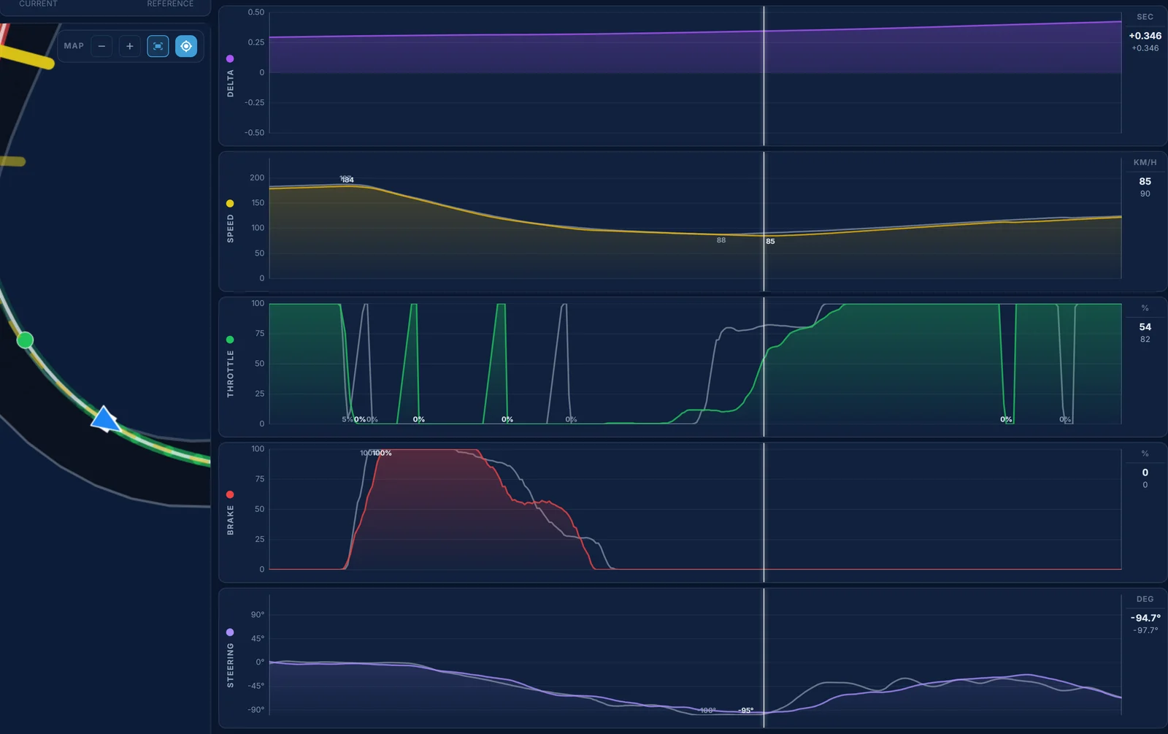Select the SEC unit label
1168x734 pixels.
1145,17
